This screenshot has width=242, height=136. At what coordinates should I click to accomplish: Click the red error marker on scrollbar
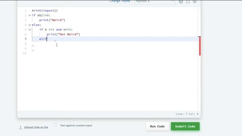tap(200, 46)
